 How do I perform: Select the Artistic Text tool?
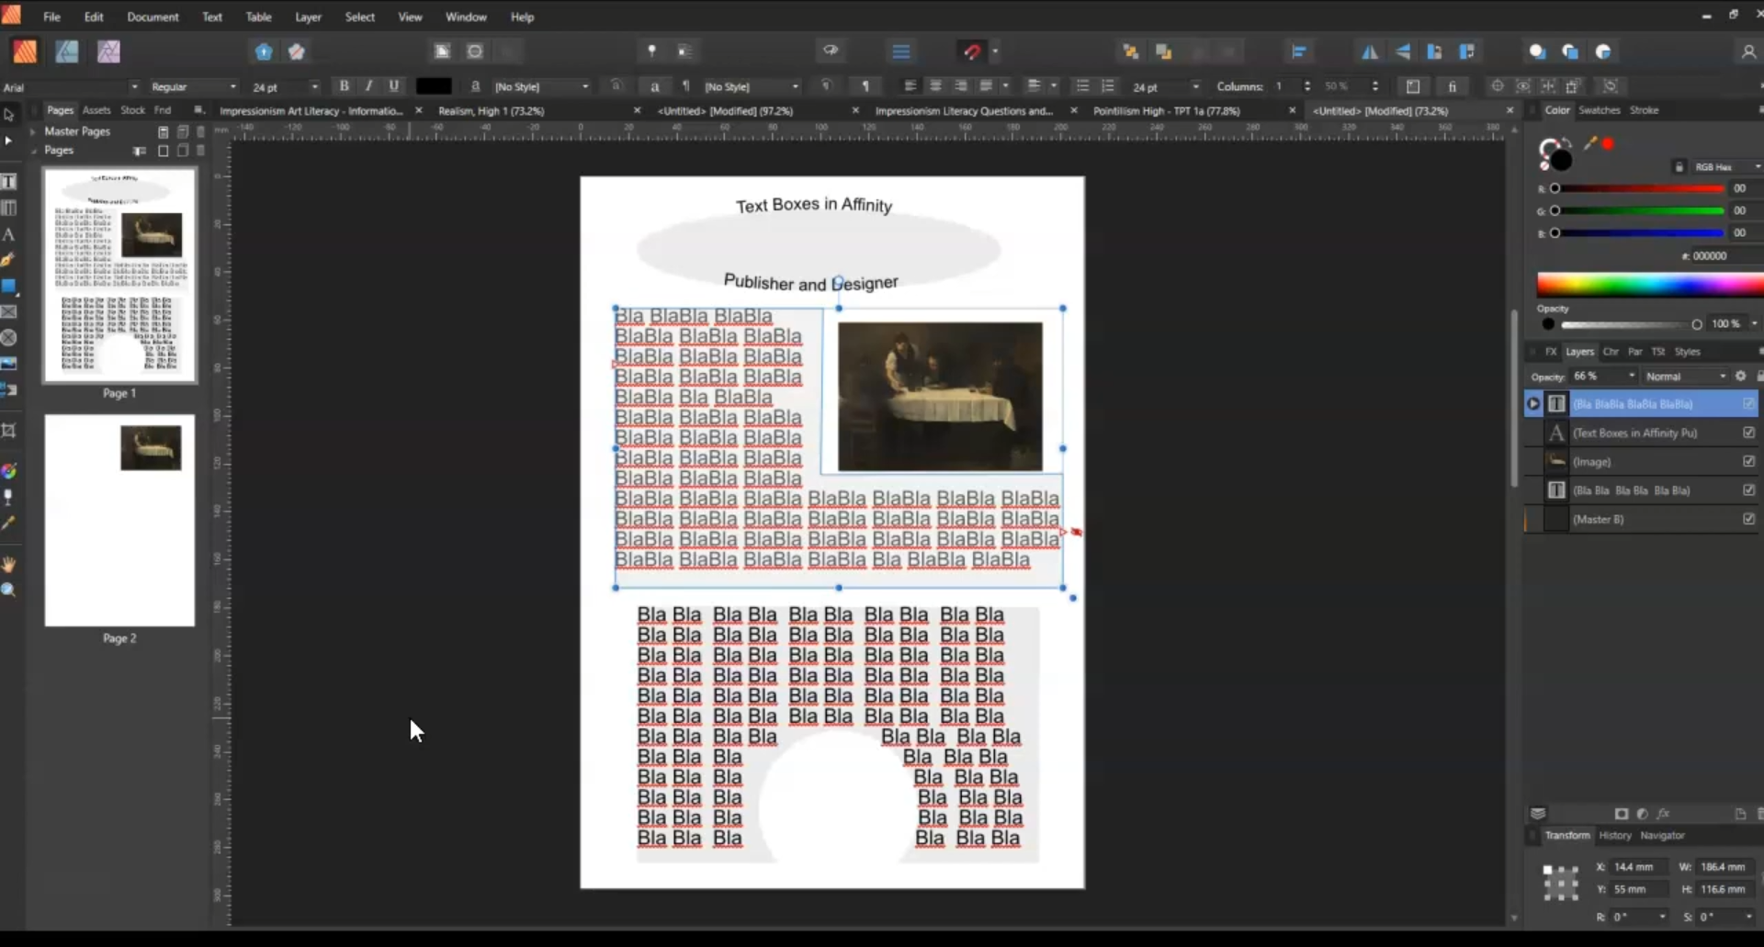tap(9, 234)
